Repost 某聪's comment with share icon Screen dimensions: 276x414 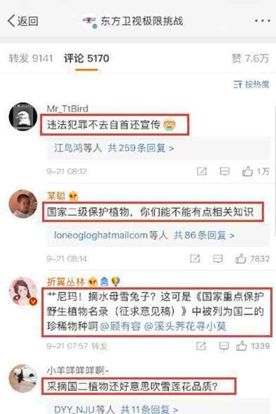click(195, 259)
